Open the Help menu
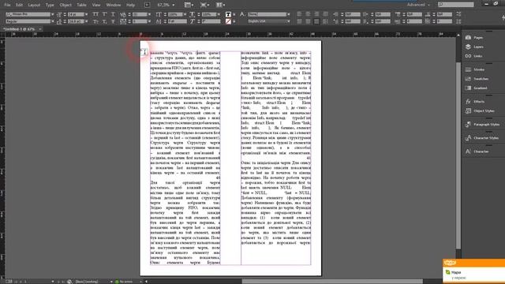The image size is (505, 284). [130, 5]
